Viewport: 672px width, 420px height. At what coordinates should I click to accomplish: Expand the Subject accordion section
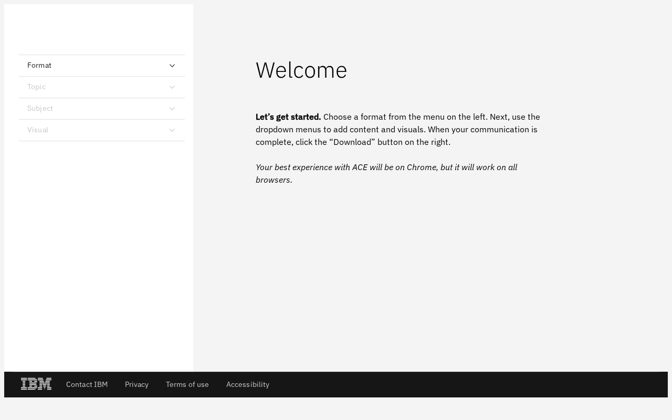102,109
